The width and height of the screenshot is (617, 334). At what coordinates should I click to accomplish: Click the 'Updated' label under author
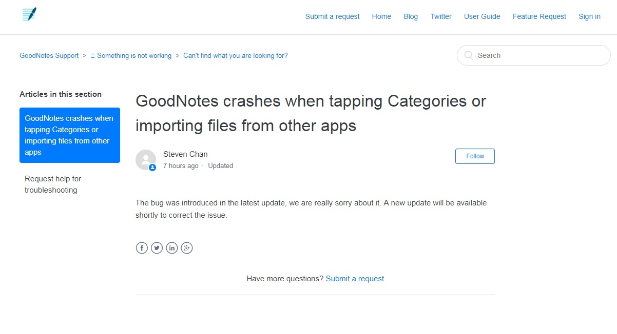pos(221,165)
